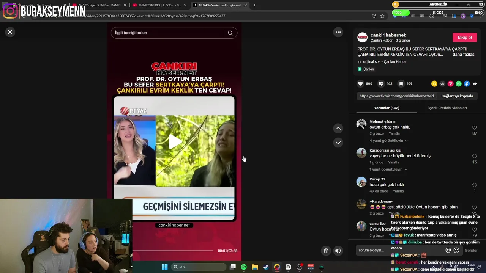This screenshot has width=486, height=273.
Task: Mute the video with speaker icon
Action: point(338,251)
